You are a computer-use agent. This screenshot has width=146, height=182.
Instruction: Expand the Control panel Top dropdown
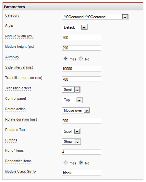(x=72, y=100)
